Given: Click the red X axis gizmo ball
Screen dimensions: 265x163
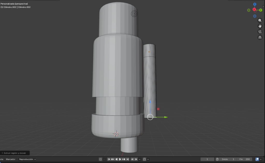Looking at the screenshot, I should 254,9.
